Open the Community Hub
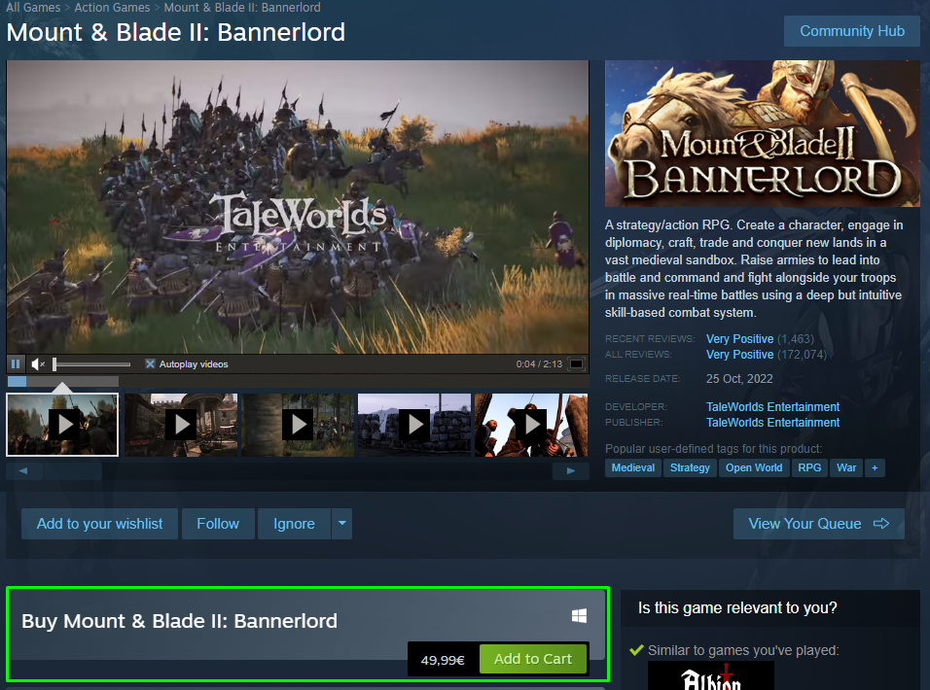The width and height of the screenshot is (930, 690). [852, 31]
